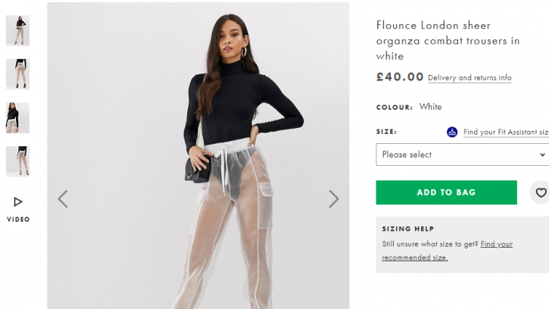Open the Please select size dropdown
Screen dimensions: 549x309
coord(462,154)
